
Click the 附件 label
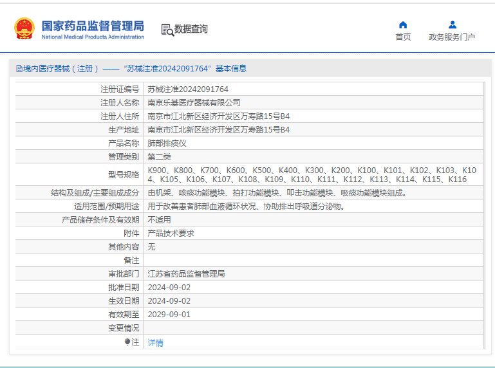[132, 234]
